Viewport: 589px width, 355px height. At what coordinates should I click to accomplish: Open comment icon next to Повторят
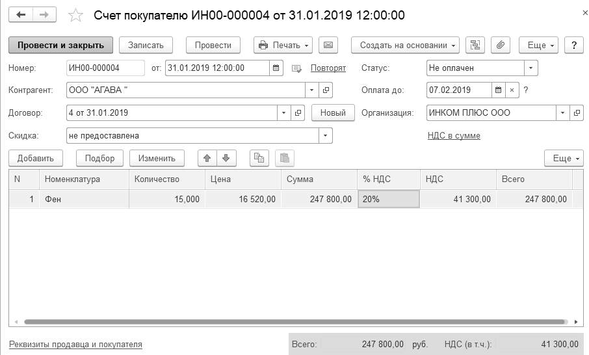point(296,68)
